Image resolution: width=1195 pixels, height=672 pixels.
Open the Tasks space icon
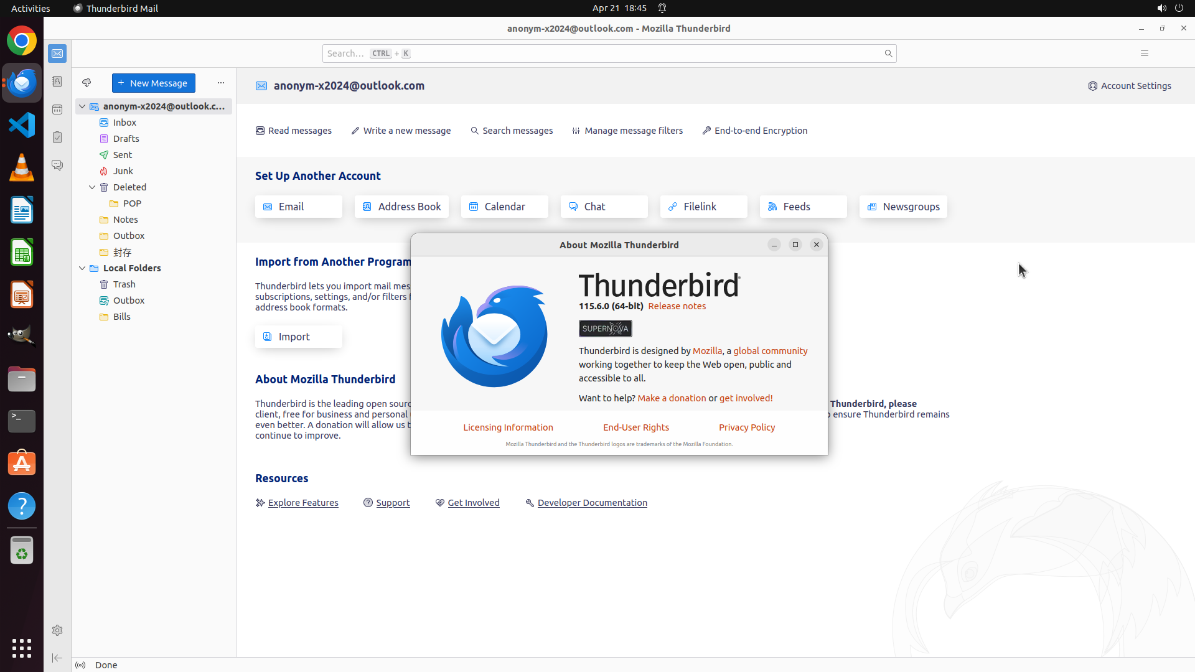57,138
